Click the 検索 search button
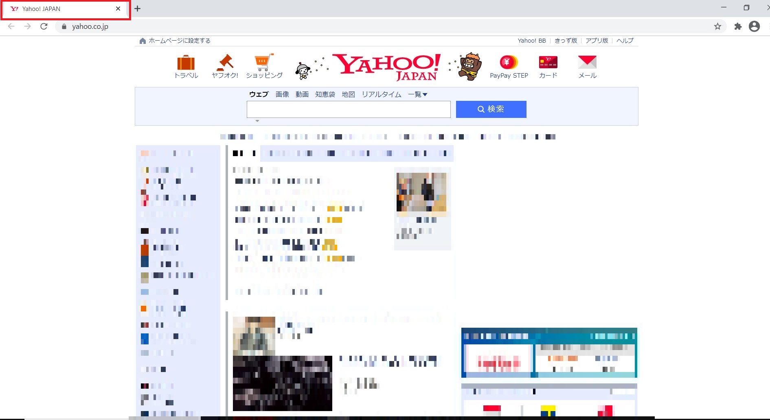The image size is (770, 420). [x=491, y=109]
